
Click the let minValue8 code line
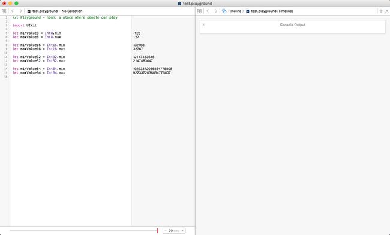tap(37, 33)
